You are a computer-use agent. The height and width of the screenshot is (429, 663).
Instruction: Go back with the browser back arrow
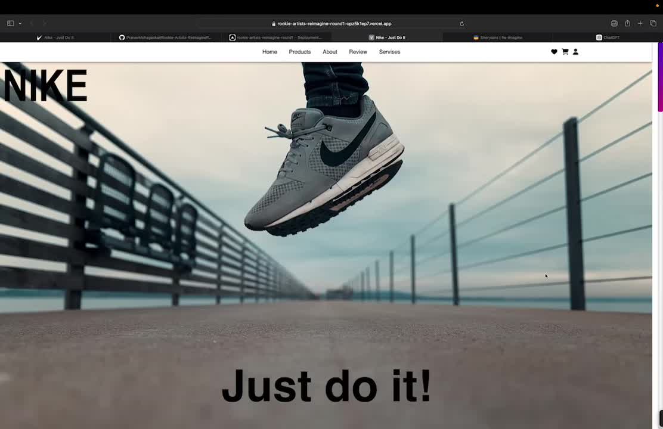32,23
